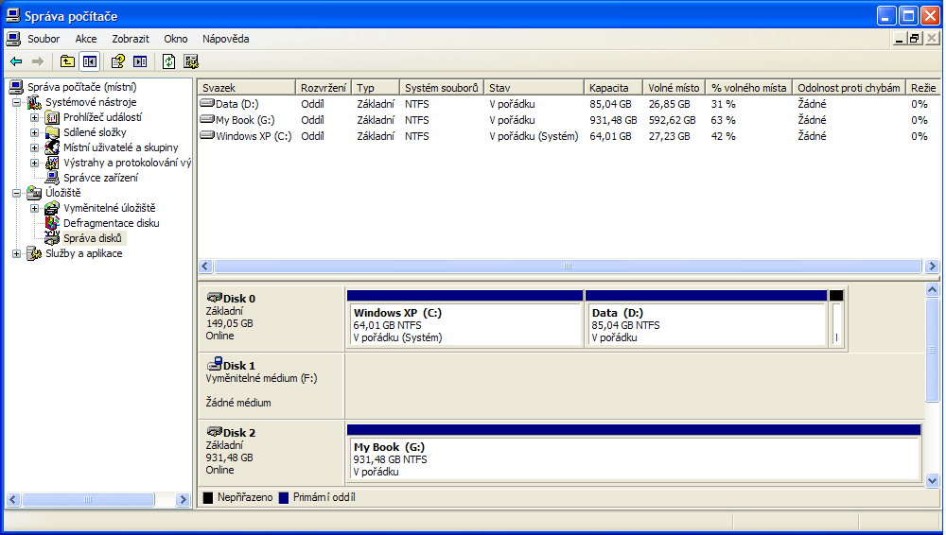The width and height of the screenshot is (946, 535).
Task: Sort by the Volné místo column header
Action: 674,88
